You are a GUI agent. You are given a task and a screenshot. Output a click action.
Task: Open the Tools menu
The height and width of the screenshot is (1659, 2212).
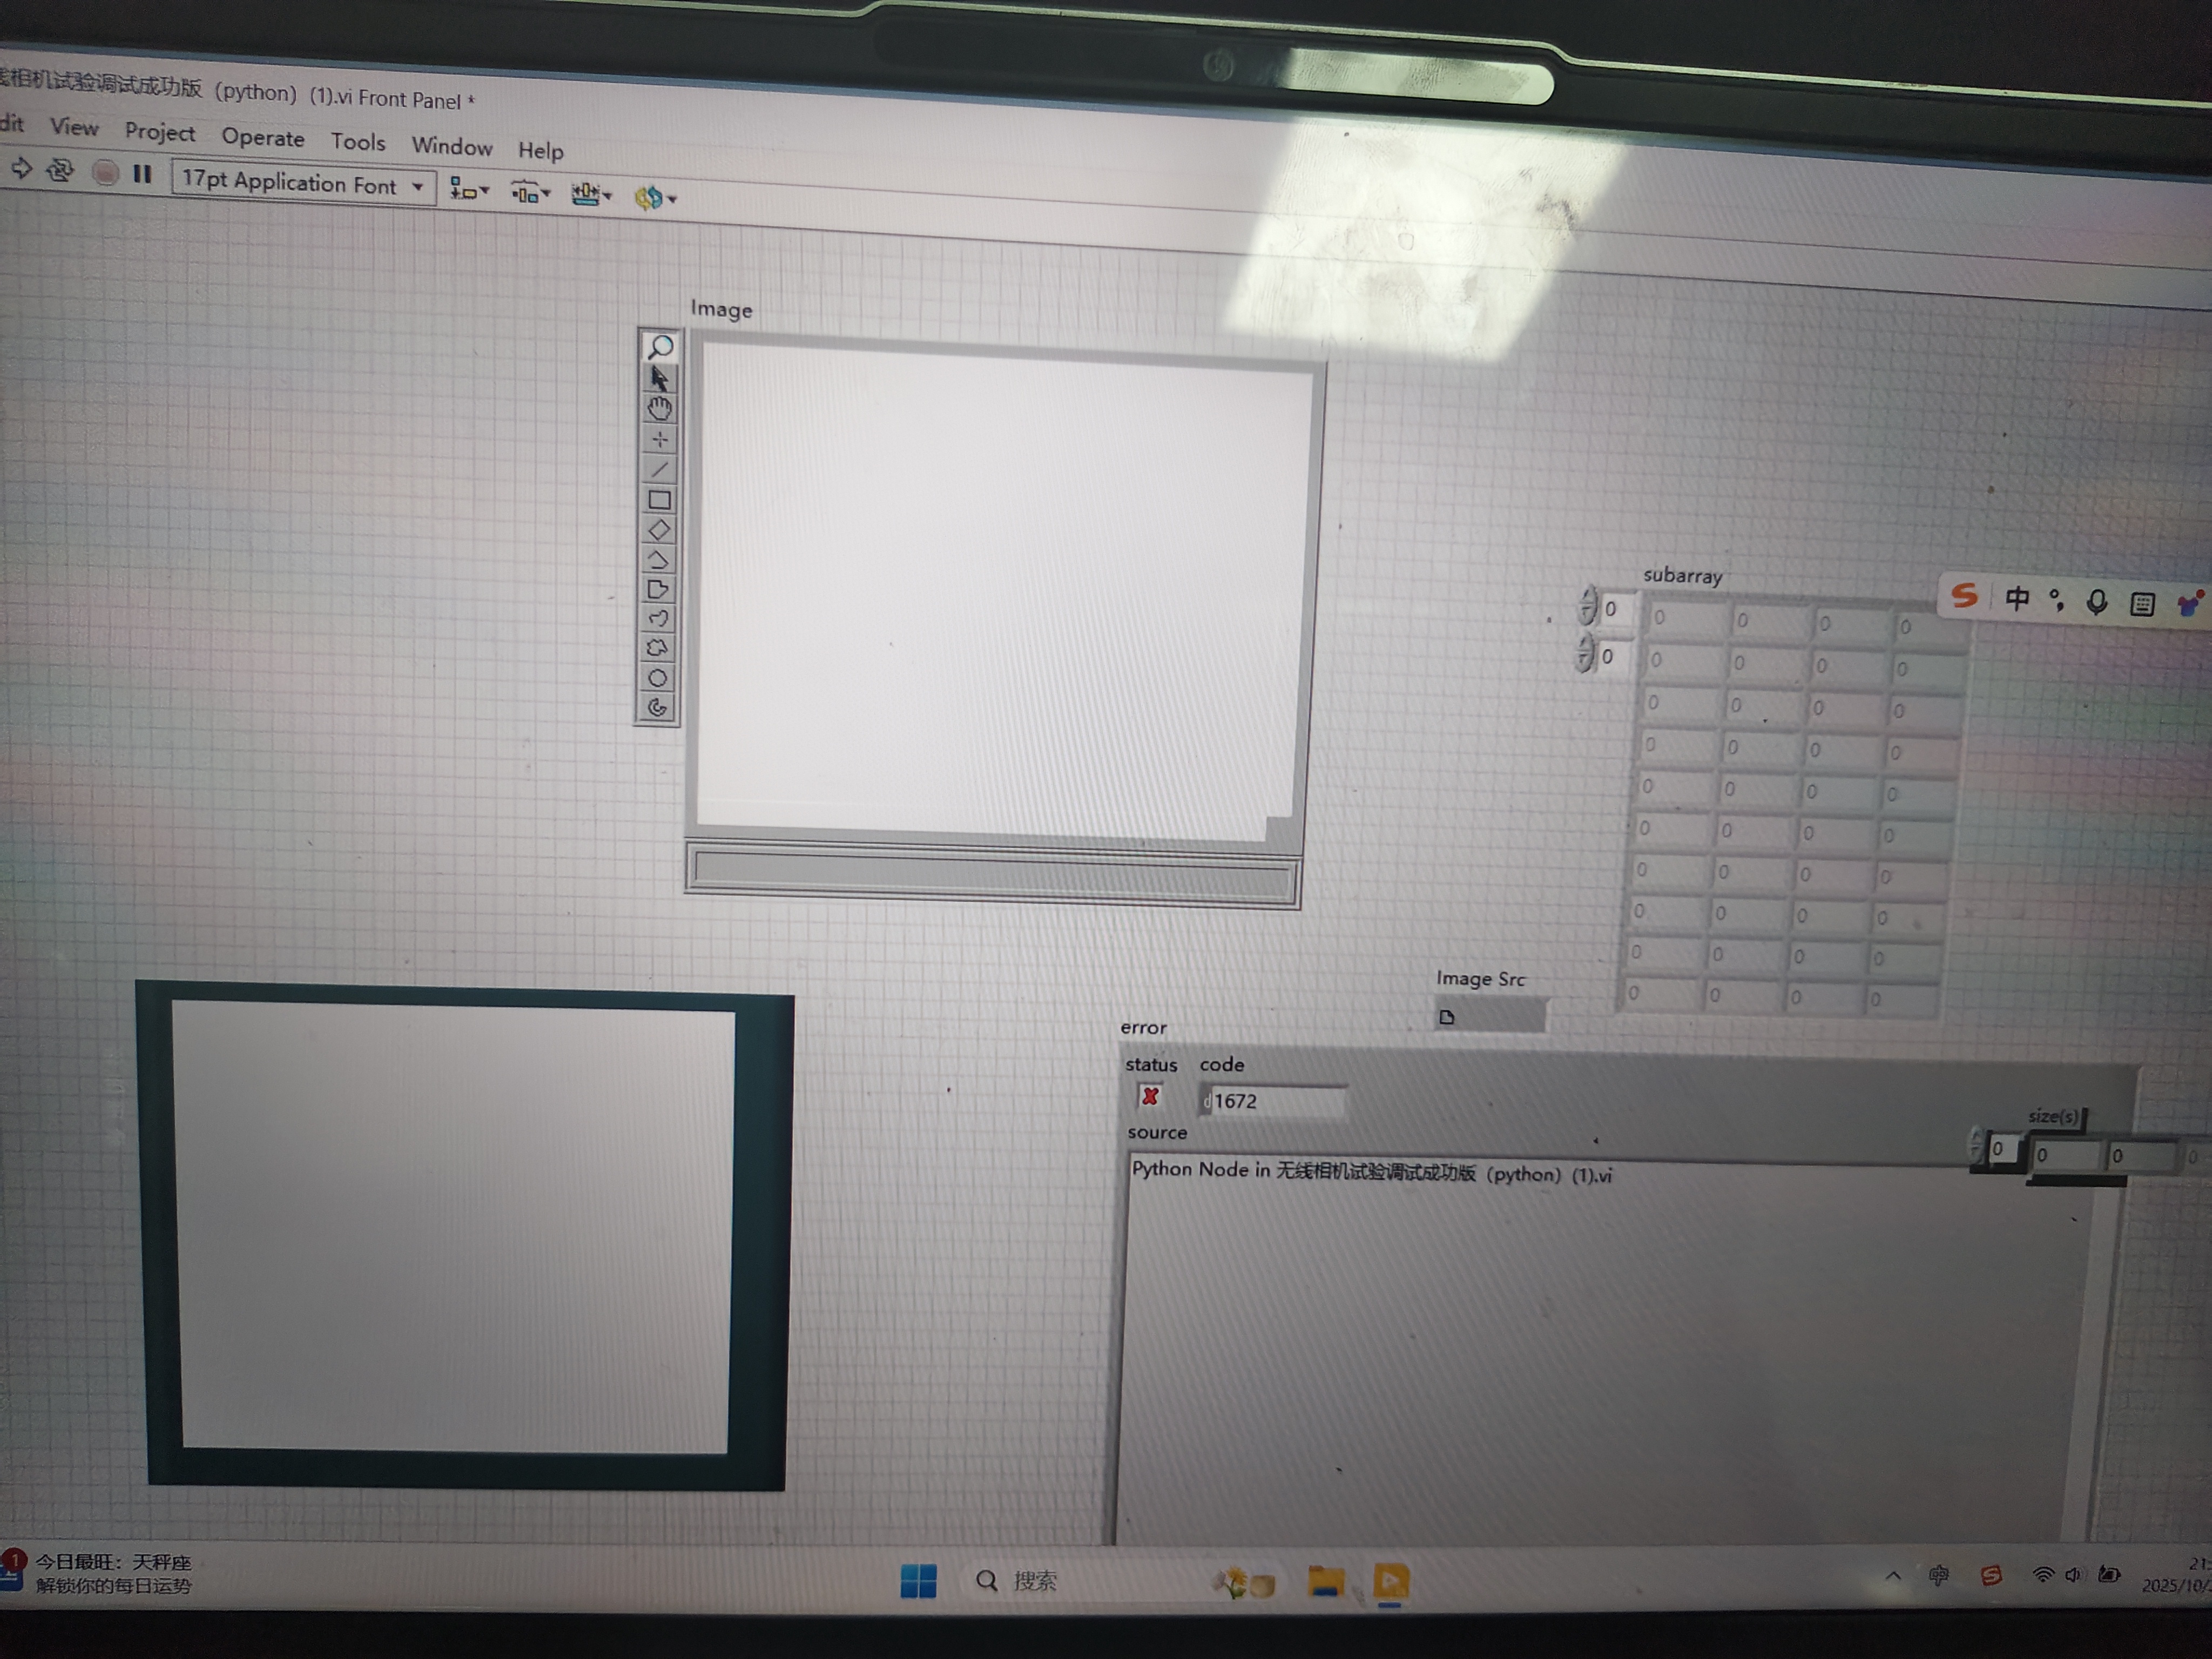(358, 142)
